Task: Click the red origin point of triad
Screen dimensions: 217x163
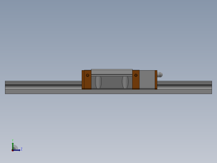Action: tap(13, 150)
